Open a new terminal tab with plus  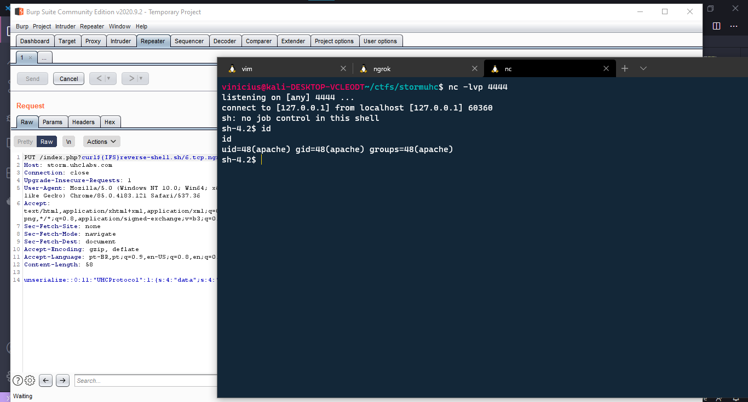click(625, 68)
